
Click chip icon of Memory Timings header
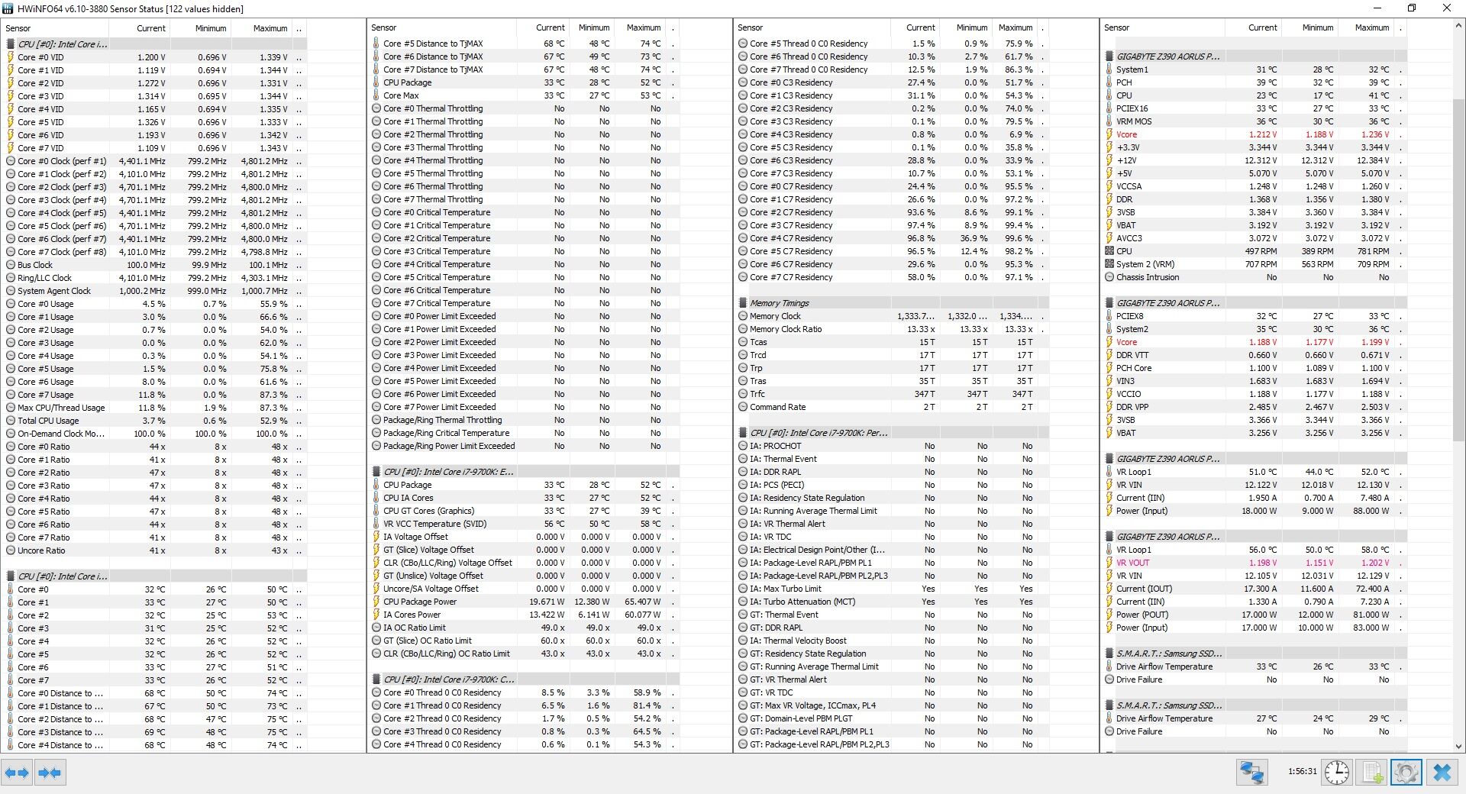[743, 303]
